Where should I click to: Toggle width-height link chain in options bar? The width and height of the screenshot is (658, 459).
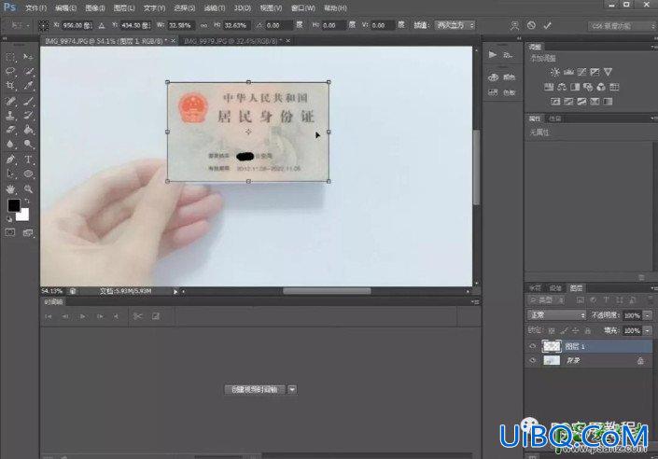[204, 25]
